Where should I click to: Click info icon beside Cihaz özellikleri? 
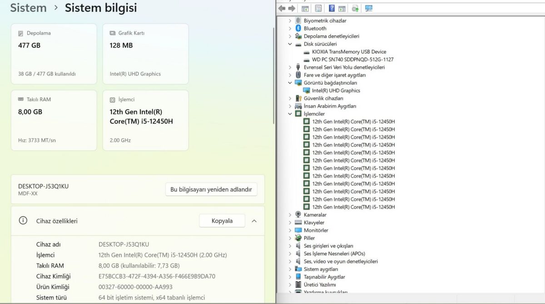click(23, 221)
